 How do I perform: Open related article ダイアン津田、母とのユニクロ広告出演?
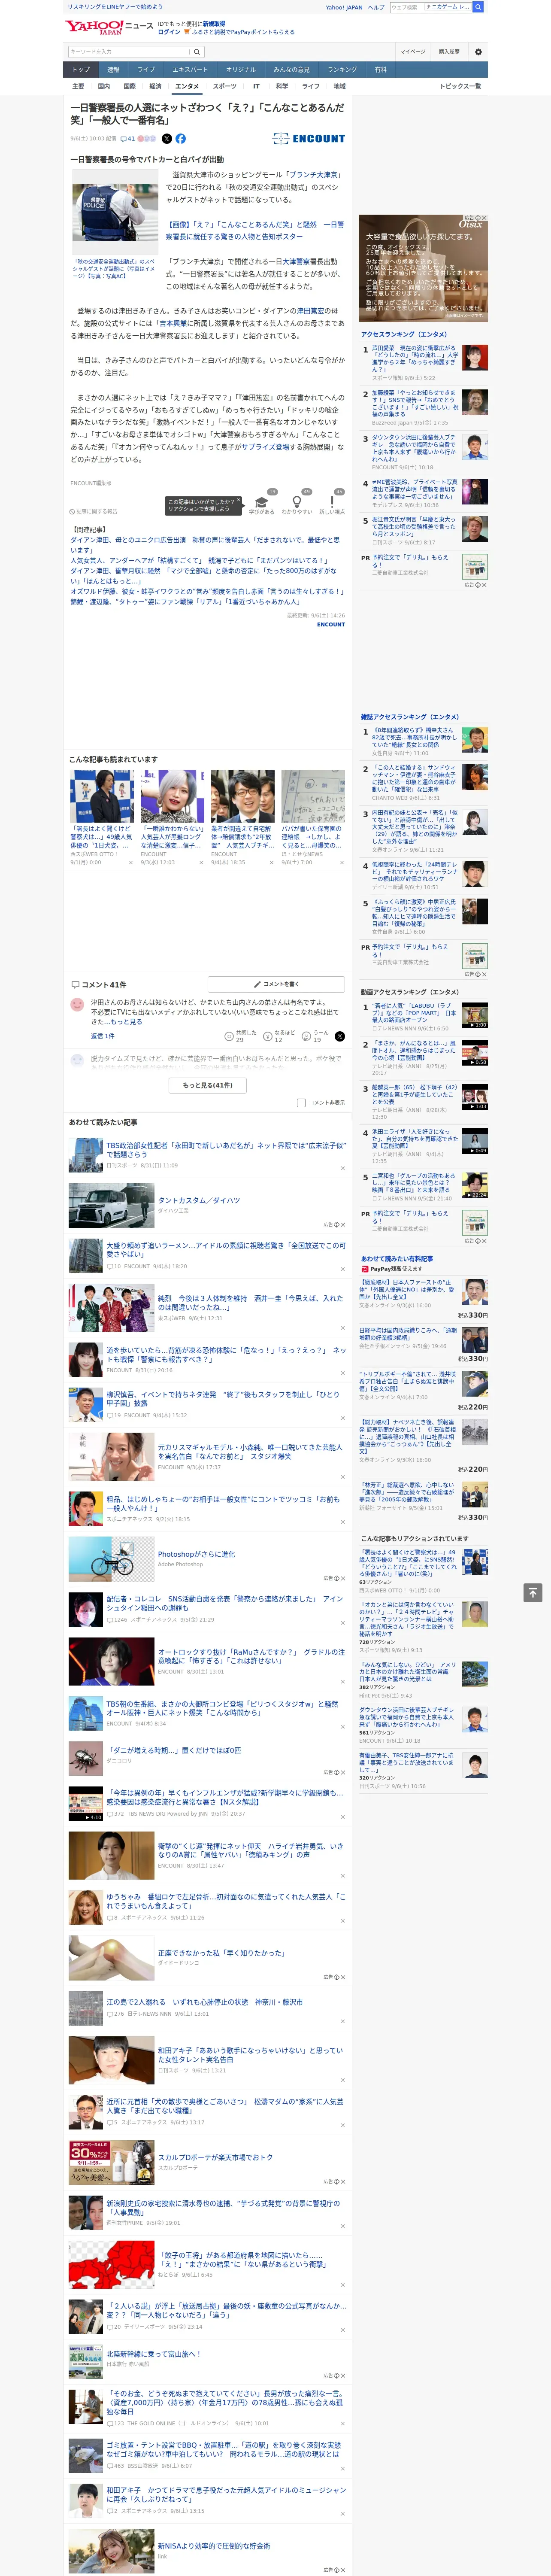205,545
